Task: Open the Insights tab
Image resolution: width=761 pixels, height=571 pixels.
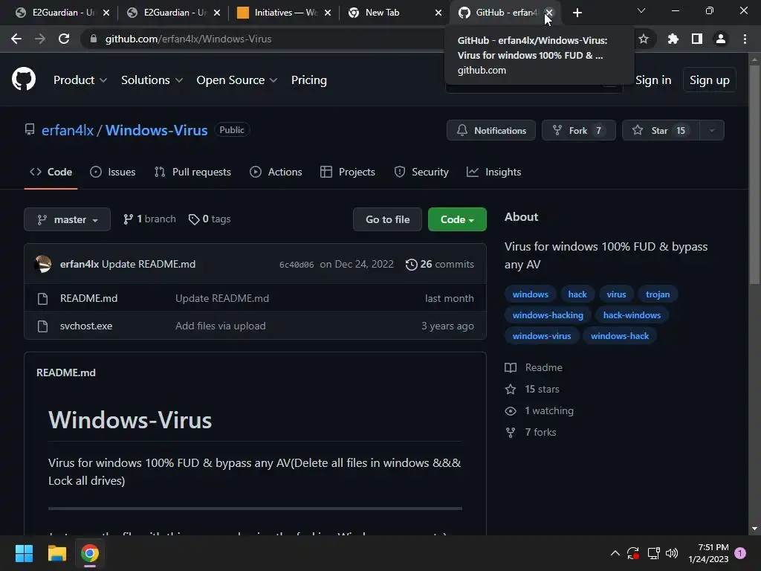Action: tap(493, 172)
